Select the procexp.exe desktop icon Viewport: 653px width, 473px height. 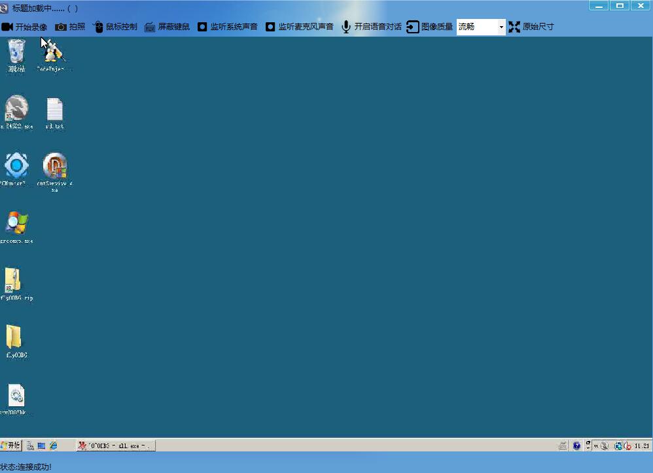(16, 227)
